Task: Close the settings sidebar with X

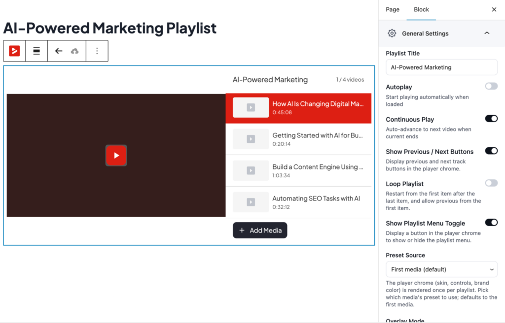Action: coord(494,9)
